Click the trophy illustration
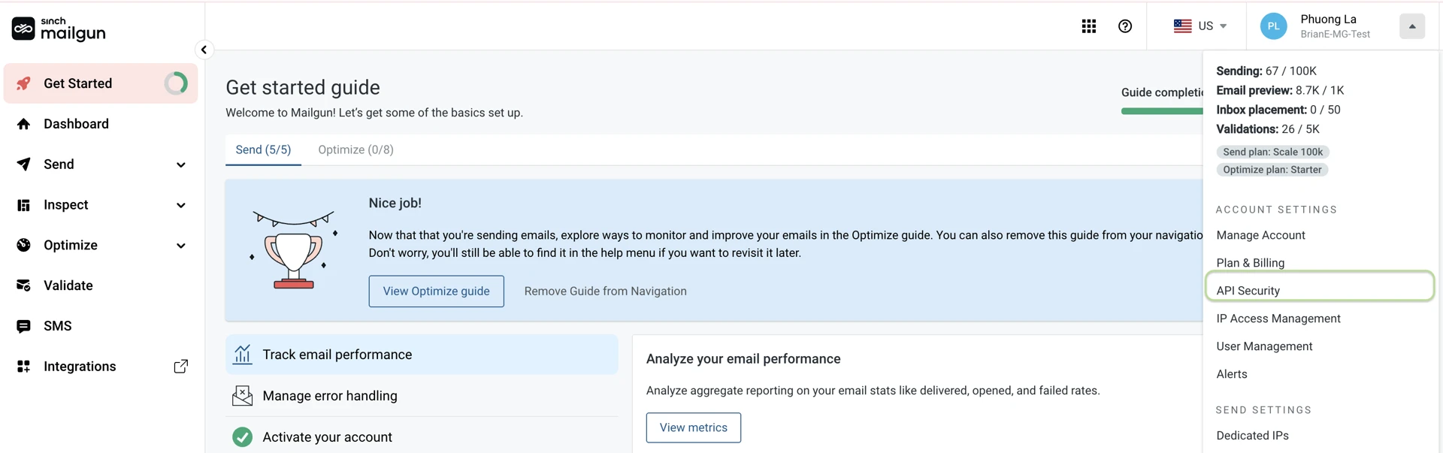1443x453 pixels. pyautogui.click(x=293, y=250)
